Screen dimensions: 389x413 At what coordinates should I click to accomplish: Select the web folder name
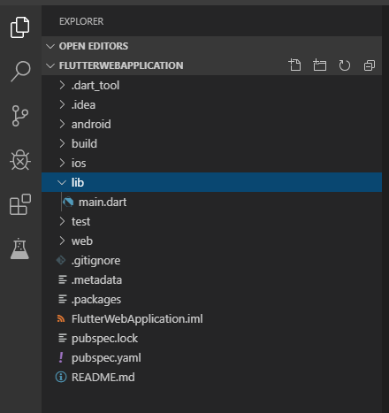[82, 241]
